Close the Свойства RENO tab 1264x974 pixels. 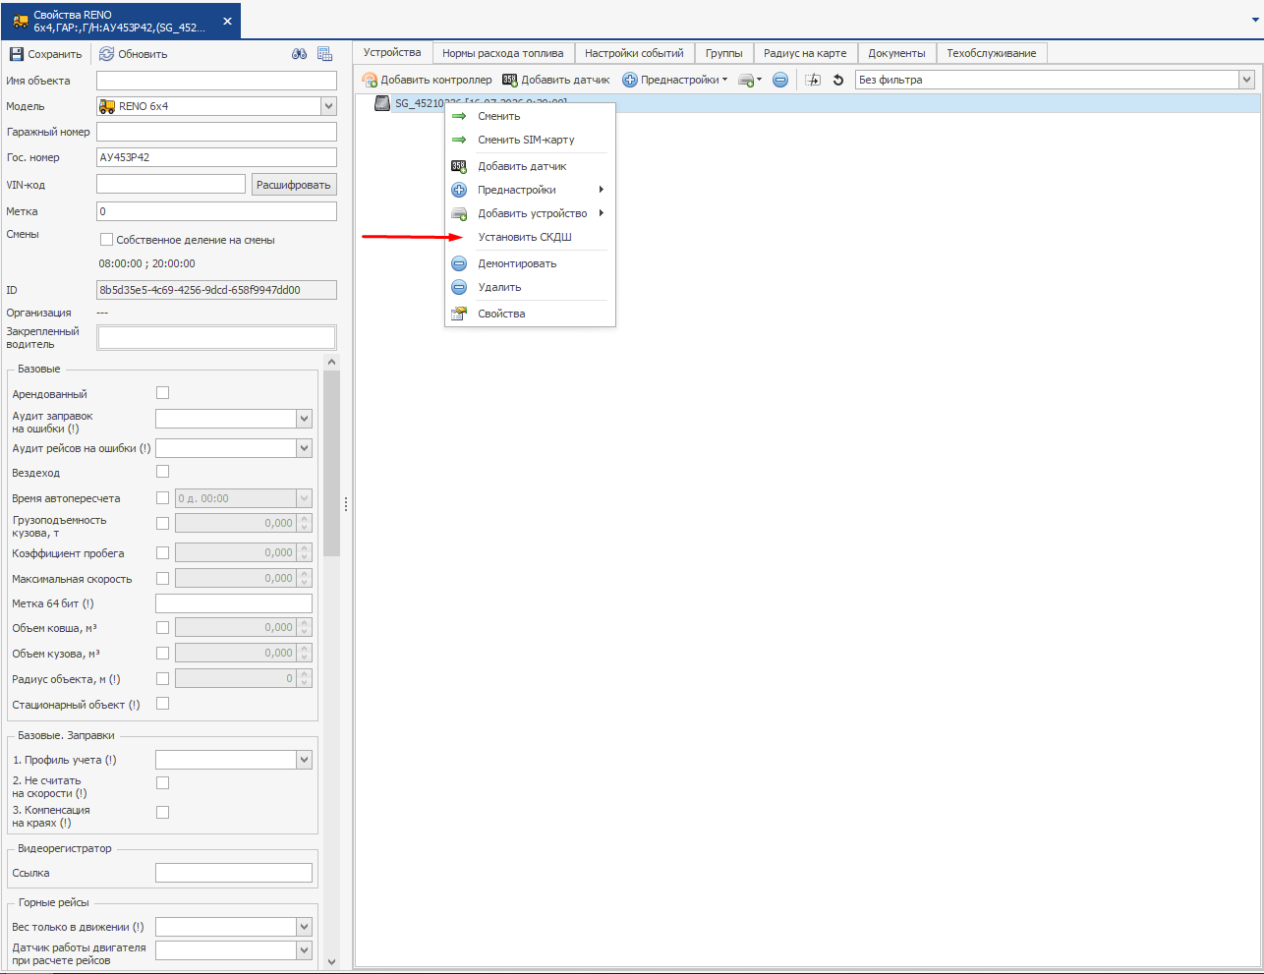point(227,21)
